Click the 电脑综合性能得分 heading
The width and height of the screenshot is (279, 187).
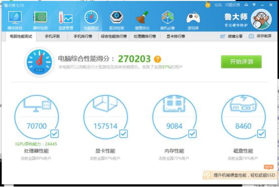86,59
